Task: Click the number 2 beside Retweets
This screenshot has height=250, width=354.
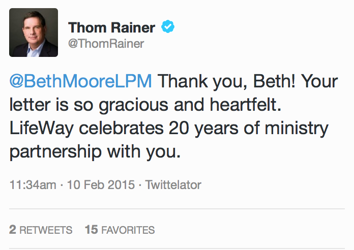Action: [13, 230]
